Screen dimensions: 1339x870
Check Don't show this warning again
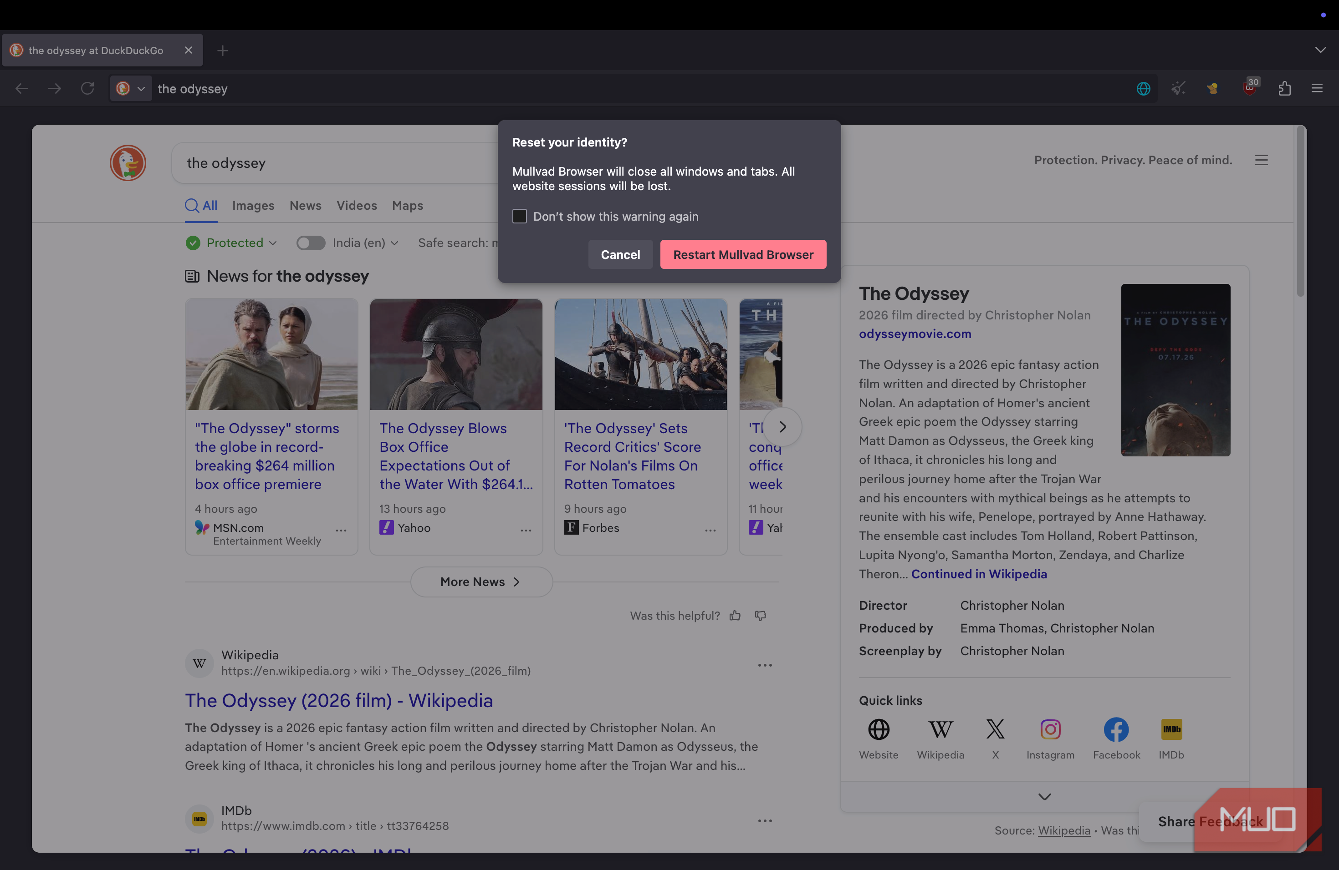click(519, 217)
